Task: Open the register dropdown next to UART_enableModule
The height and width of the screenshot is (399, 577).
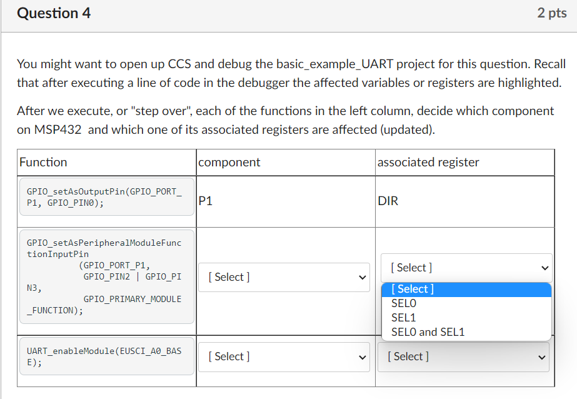Action: 463,356
